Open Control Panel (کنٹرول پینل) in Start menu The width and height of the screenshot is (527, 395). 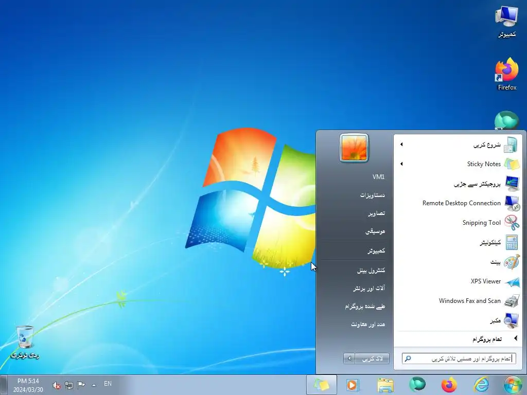click(371, 270)
